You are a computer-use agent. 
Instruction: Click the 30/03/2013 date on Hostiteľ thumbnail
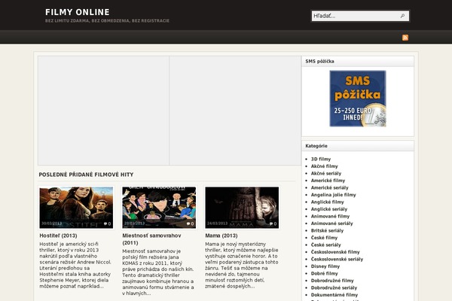(x=51, y=223)
